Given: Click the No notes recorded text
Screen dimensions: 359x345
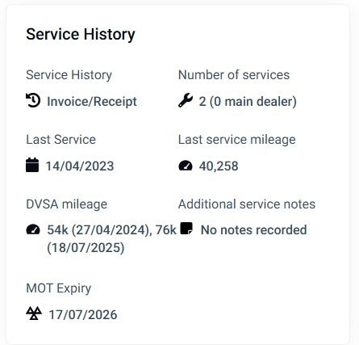Looking at the screenshot, I should click(x=254, y=230).
